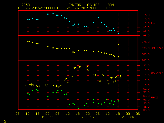
Task: Click the Pre (mb) pressure axis label
Action: [x=157, y=48]
